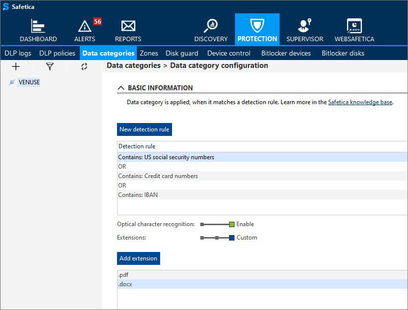The height and width of the screenshot is (310, 408).
Task: Switch to DLP logs tab
Action: point(18,53)
